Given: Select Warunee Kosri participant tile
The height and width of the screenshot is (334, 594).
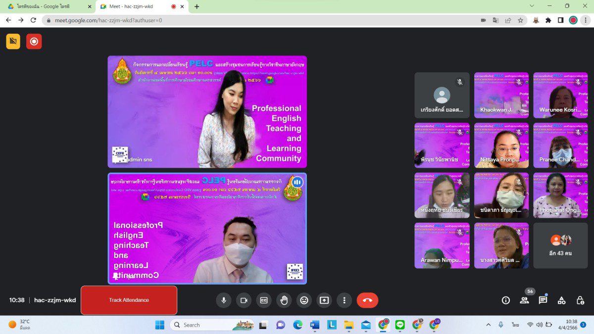Looking at the screenshot, I should 560,95.
